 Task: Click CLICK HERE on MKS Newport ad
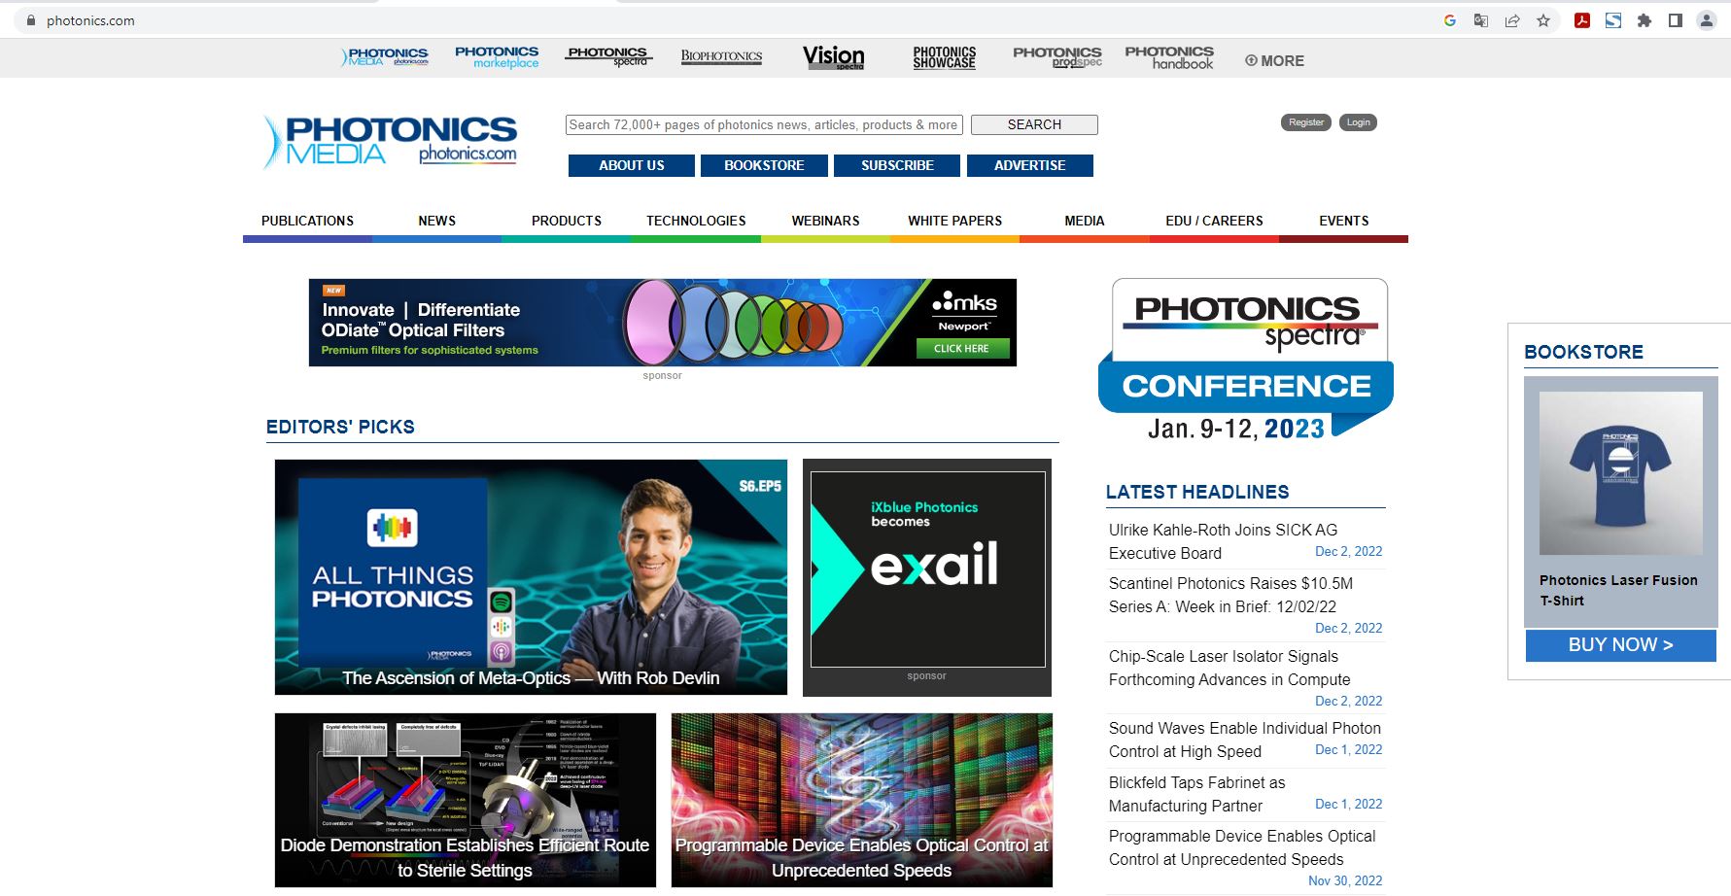(x=962, y=348)
